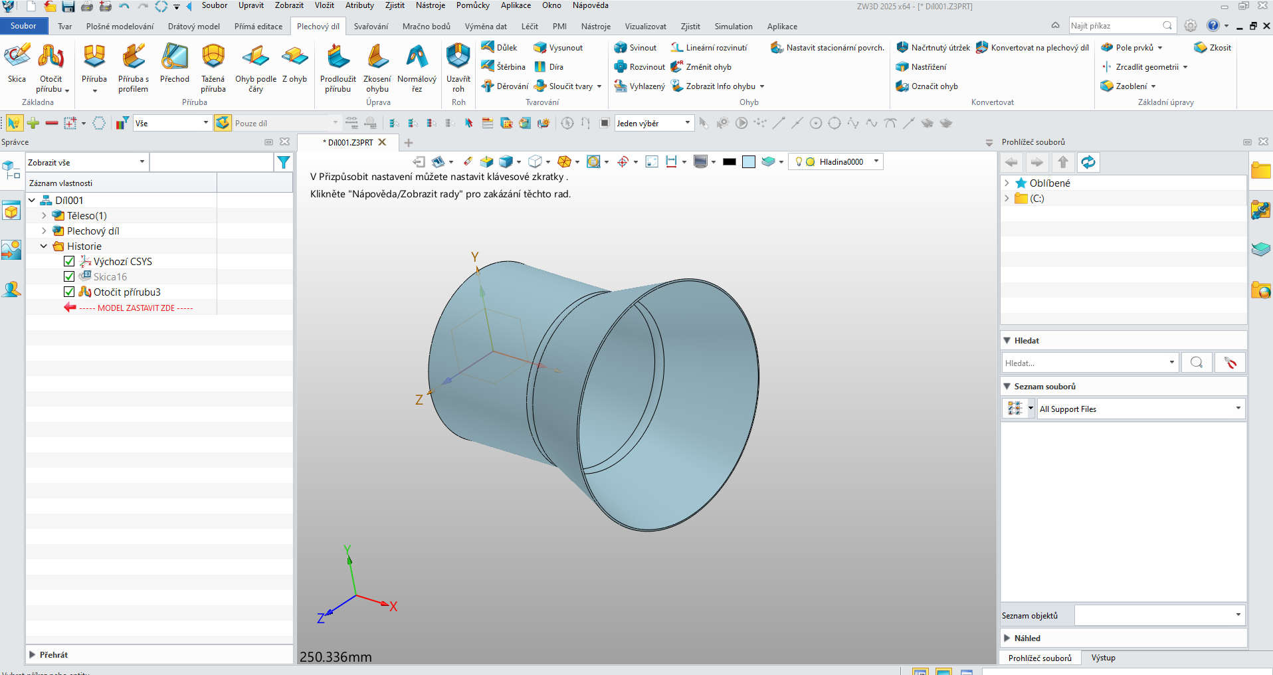This screenshot has height=675, width=1273.
Task: Open the Hladina0000 layer dropdown
Action: (x=836, y=161)
